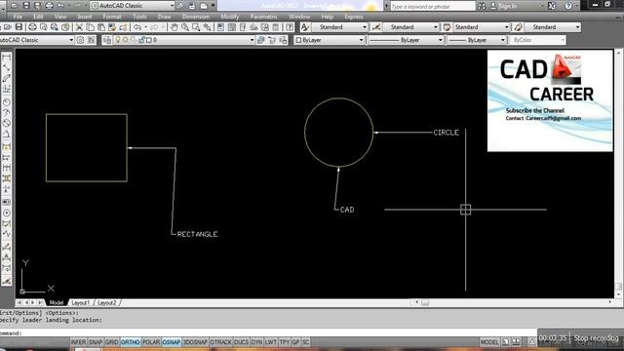
Task: Click the Zoom Realtime magnifier icon
Action: pyautogui.click(x=185, y=27)
